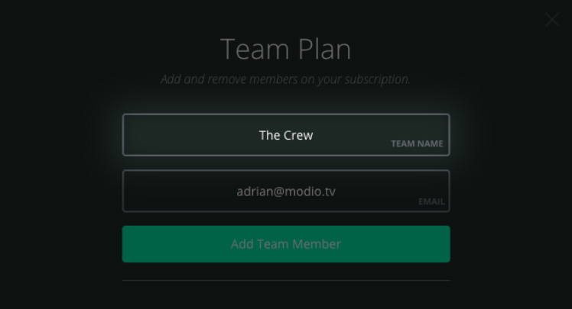
Task: Click the divider line below the button
Action: 286,280
